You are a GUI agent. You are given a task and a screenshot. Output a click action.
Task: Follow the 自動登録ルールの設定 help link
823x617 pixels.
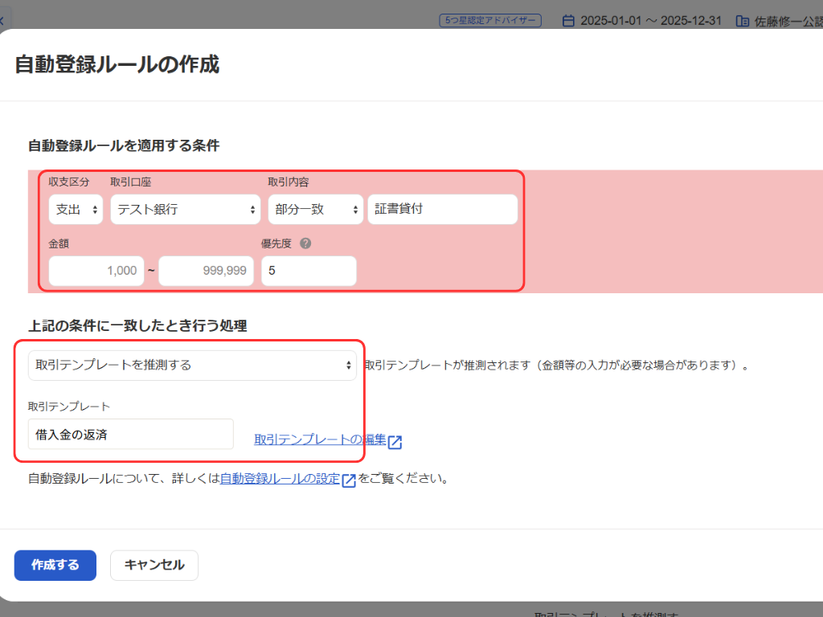(280, 479)
